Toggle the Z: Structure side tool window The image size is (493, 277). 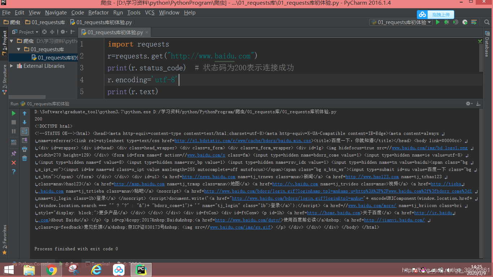click(x=4, y=79)
